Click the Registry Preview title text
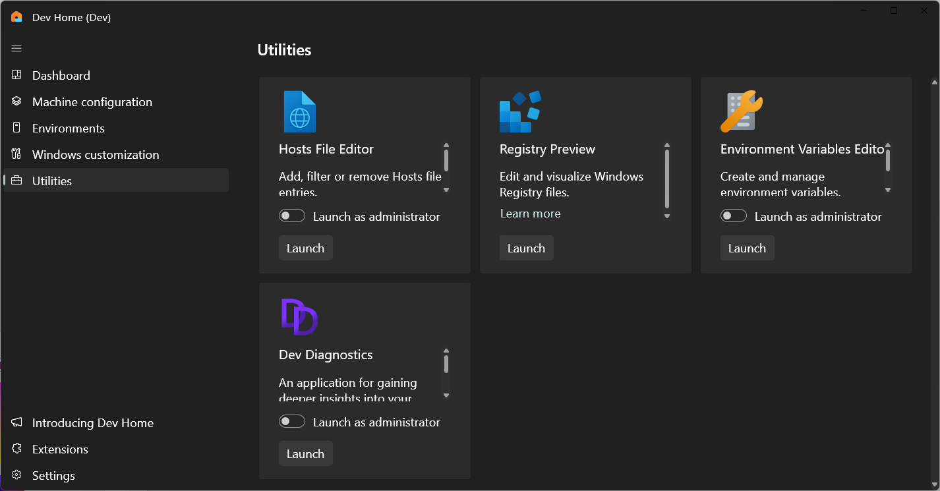The width and height of the screenshot is (940, 491). pos(547,149)
